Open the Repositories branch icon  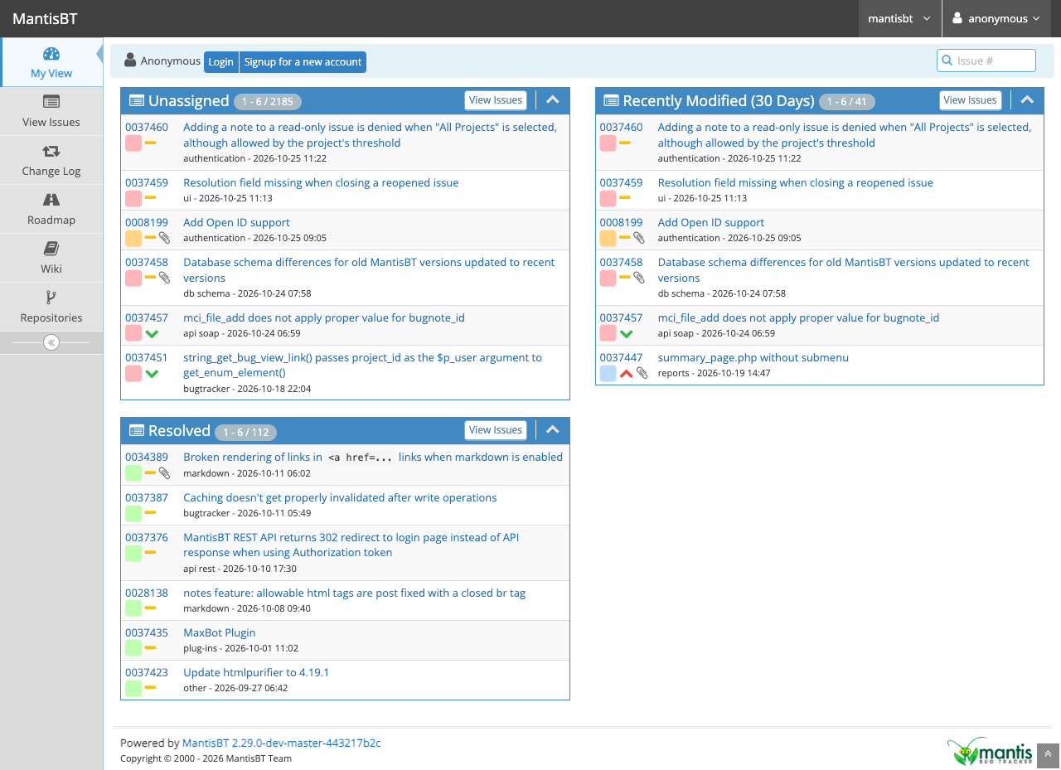point(51,298)
